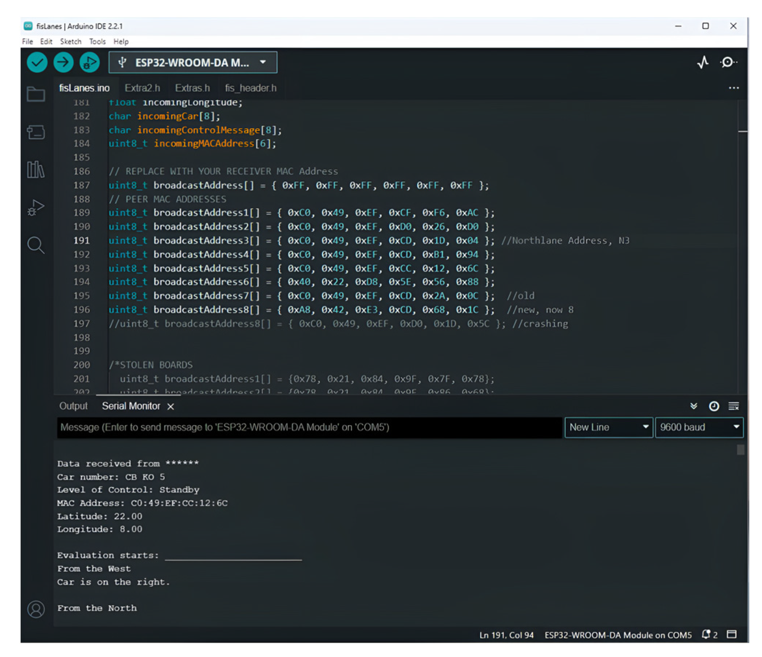Click the Upload arrow button
Screen dimensions: 762x657
pos(63,63)
